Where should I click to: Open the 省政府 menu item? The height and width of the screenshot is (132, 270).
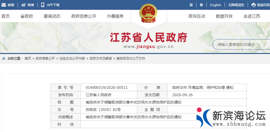[27, 16]
